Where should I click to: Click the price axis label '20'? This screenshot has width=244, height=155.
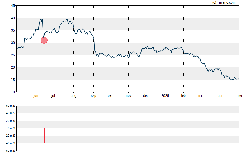coord(13,67)
